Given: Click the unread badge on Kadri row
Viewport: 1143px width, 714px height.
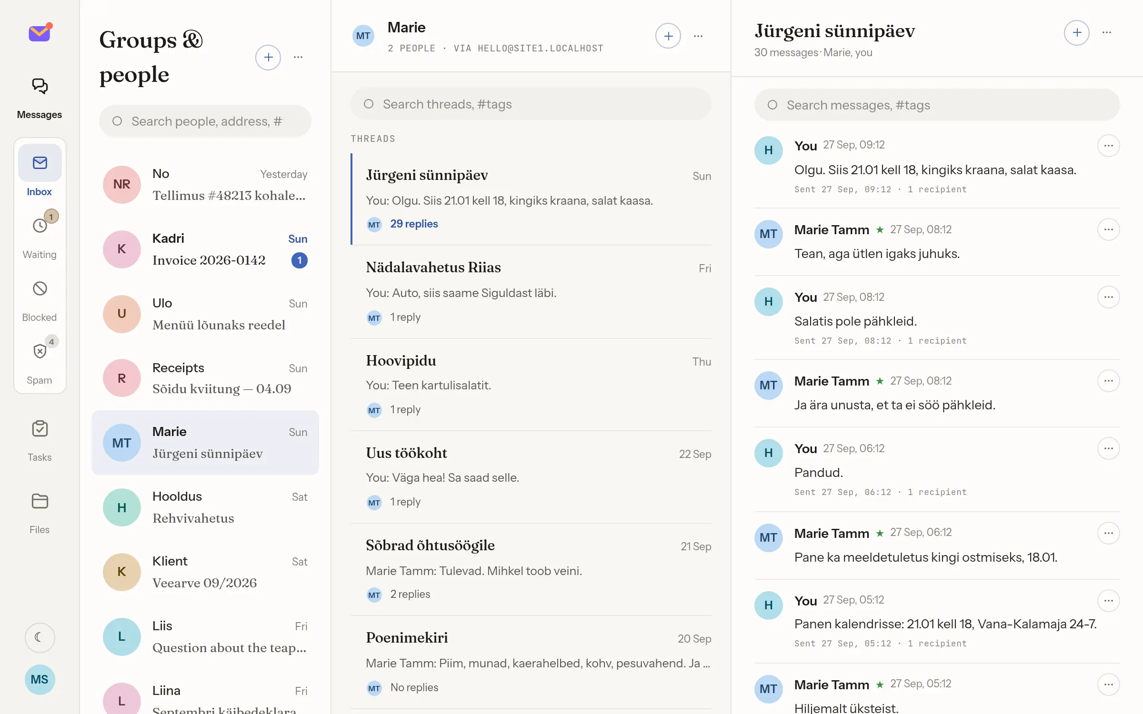Looking at the screenshot, I should [299, 260].
